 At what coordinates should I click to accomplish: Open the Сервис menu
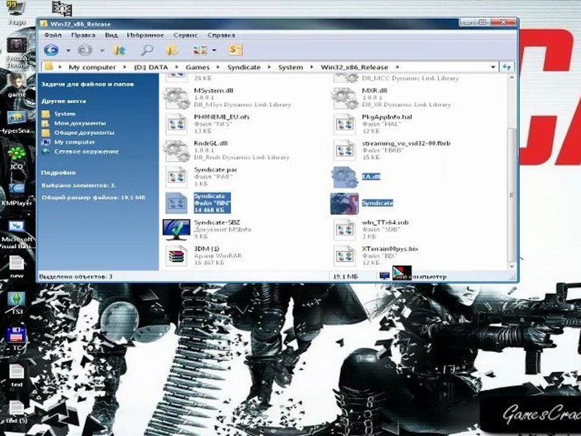click(x=185, y=35)
